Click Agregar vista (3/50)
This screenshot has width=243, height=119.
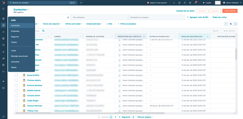click(198, 17)
